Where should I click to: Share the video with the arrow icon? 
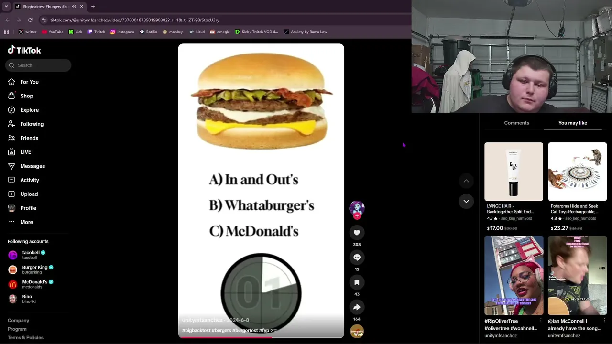357,307
